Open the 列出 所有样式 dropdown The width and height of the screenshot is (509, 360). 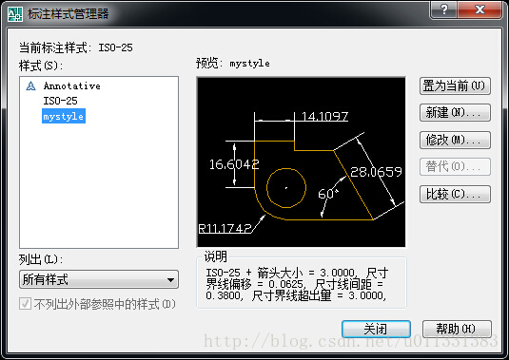point(99,279)
